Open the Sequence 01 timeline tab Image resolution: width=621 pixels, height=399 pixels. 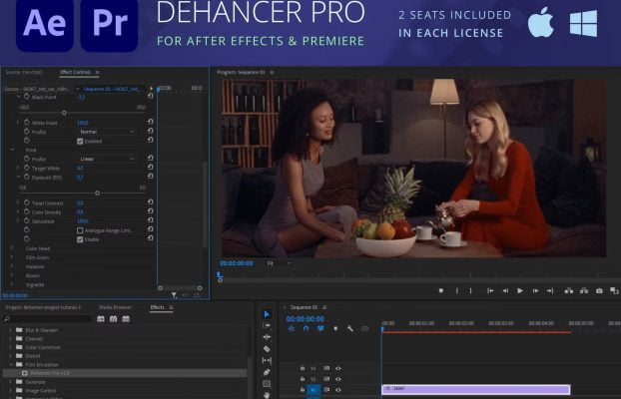click(305, 307)
